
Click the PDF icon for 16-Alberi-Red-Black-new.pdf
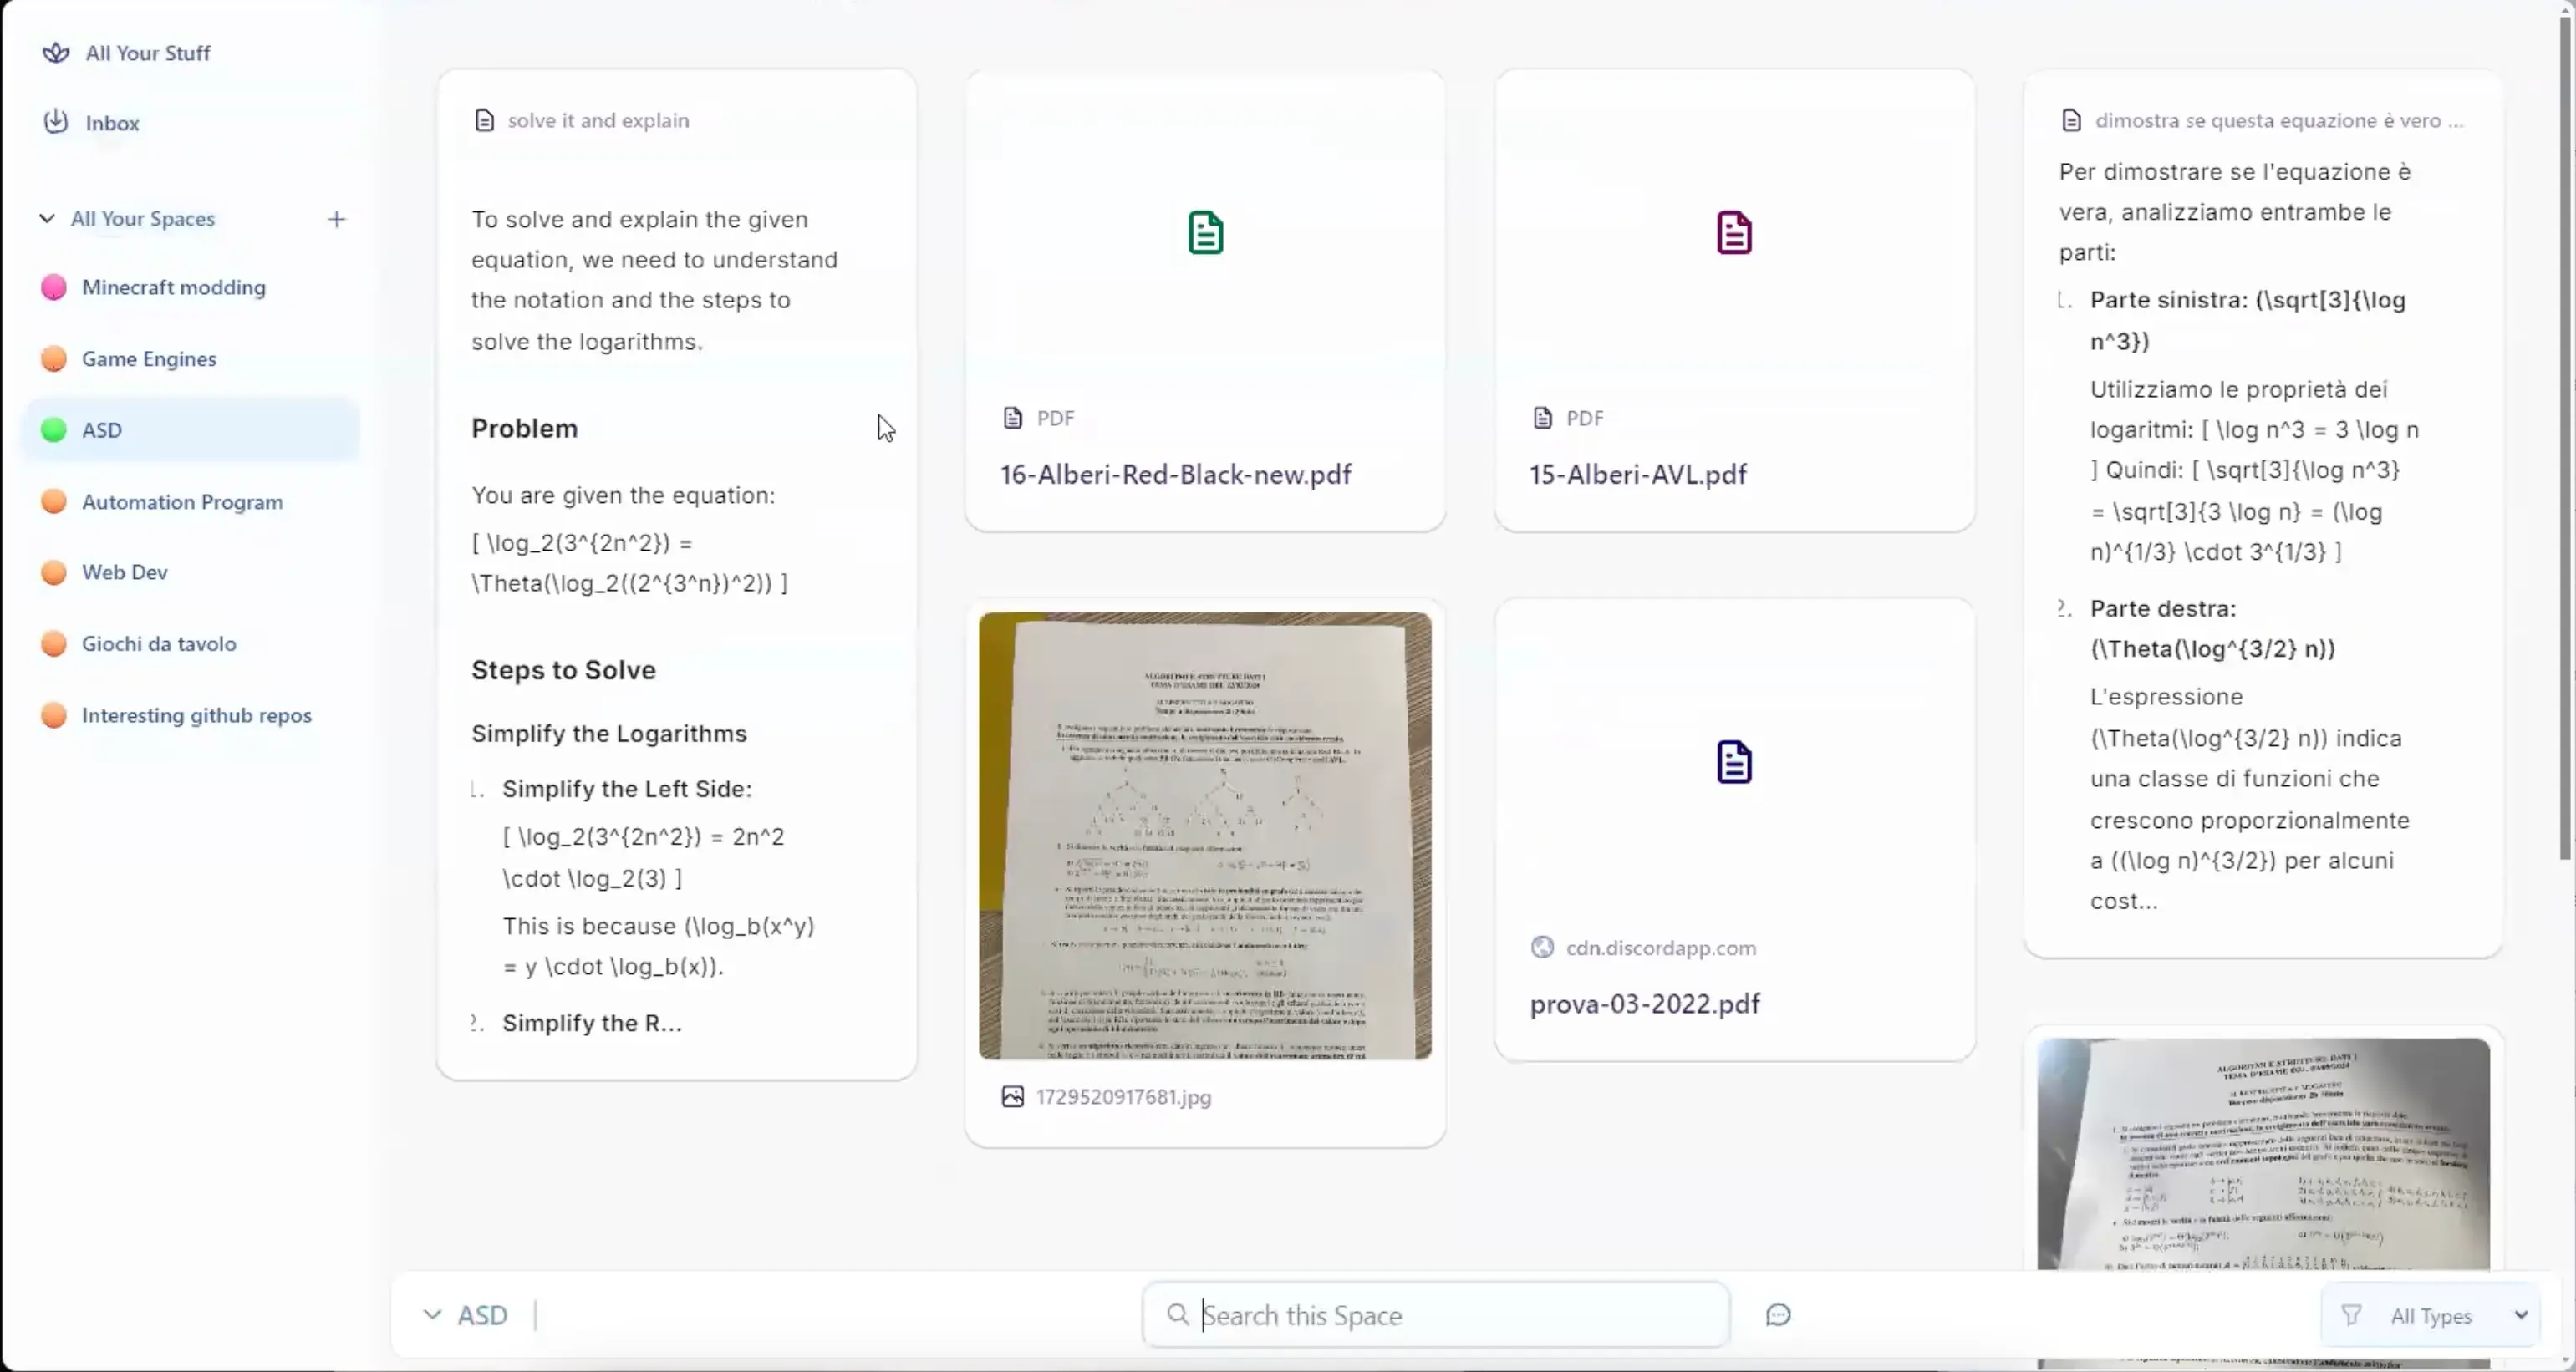click(1204, 231)
